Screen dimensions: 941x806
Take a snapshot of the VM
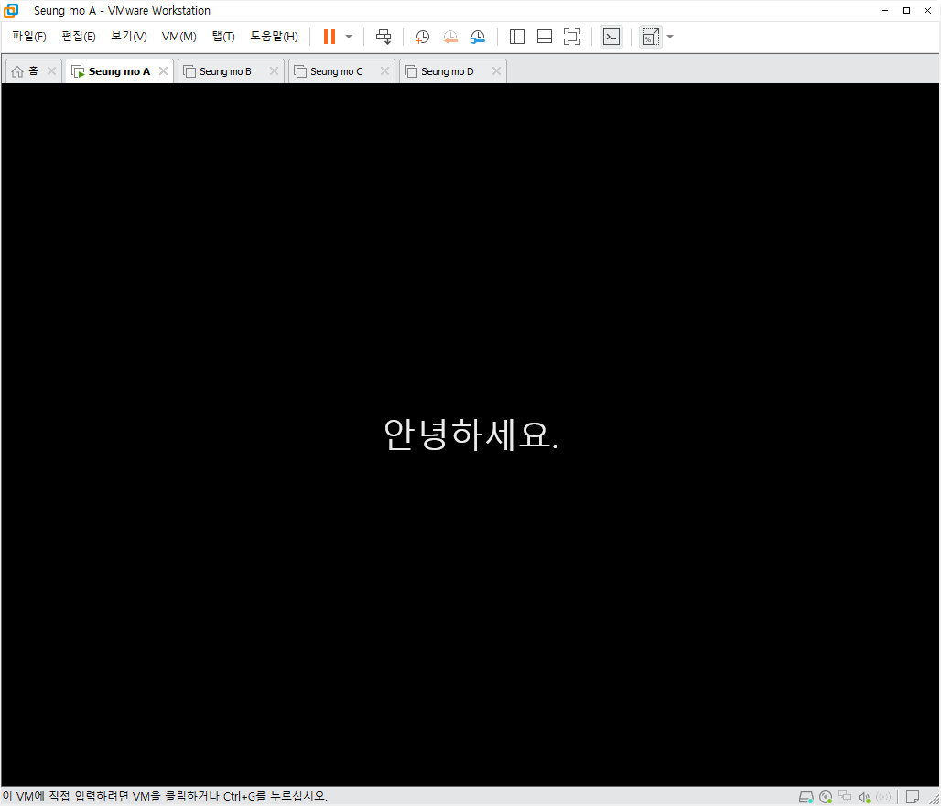tap(423, 38)
